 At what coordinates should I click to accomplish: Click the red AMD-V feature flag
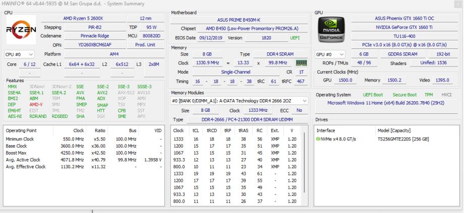point(36,104)
